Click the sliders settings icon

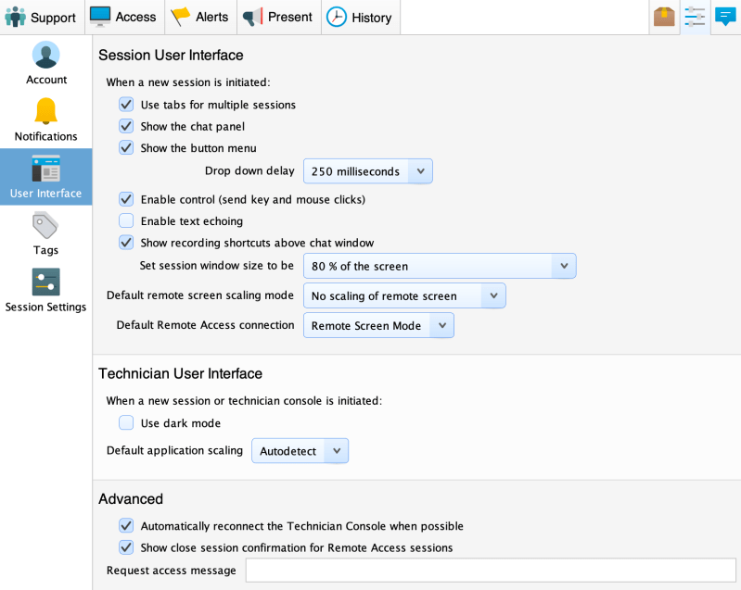694,17
